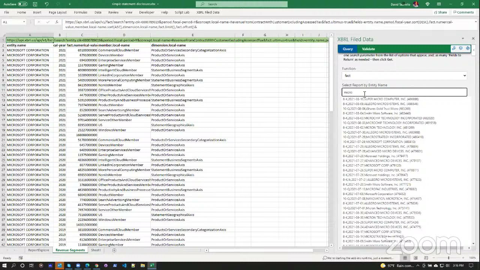Add a new sheet with plus icon
This screenshot has height=270, width=480.
pyautogui.click(x=114, y=250)
